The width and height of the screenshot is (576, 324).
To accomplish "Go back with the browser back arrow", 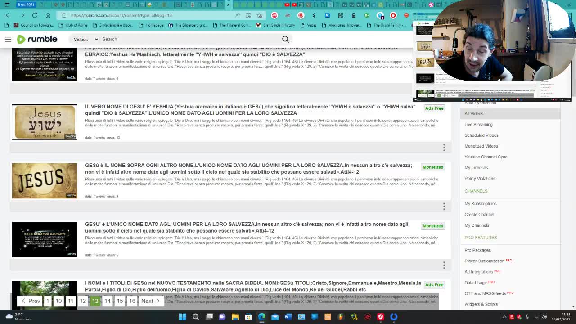I will (x=8, y=15).
